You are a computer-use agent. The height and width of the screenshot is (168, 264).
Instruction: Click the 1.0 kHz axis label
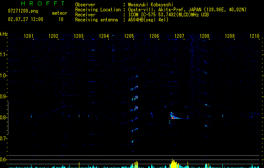3,76
